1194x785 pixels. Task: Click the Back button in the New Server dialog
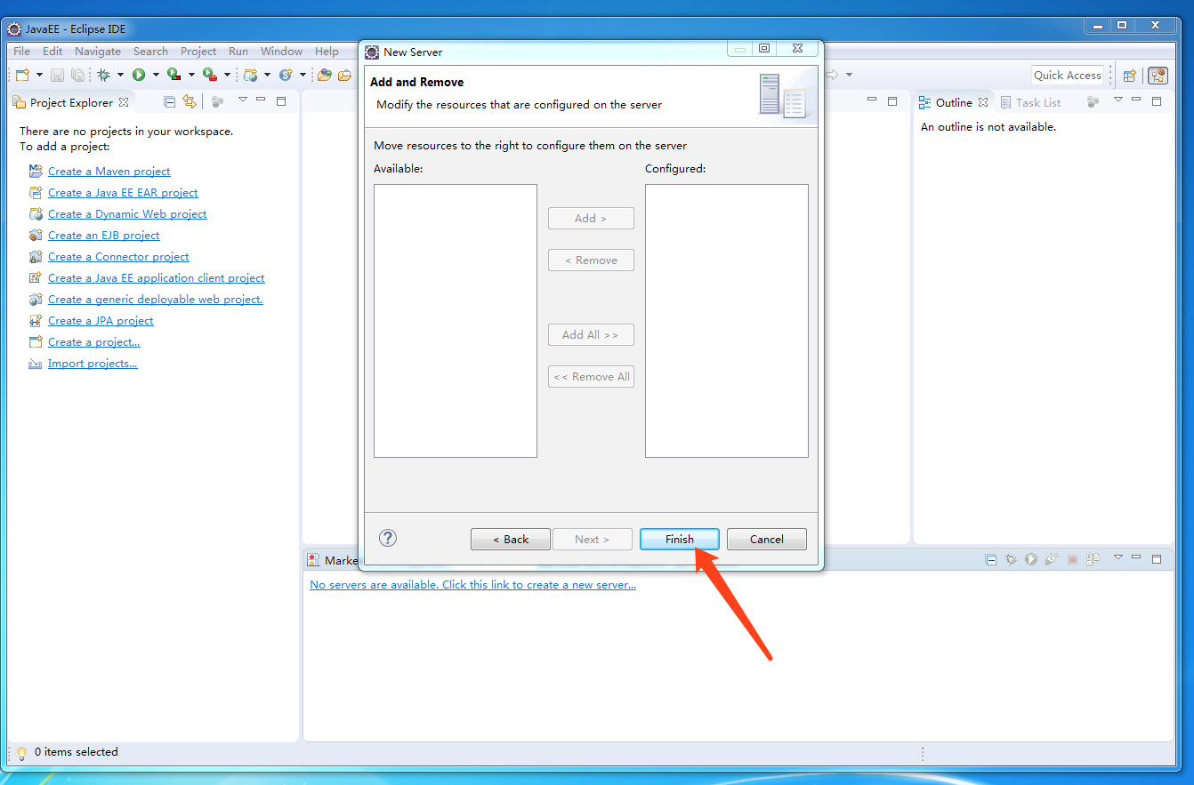coord(511,539)
